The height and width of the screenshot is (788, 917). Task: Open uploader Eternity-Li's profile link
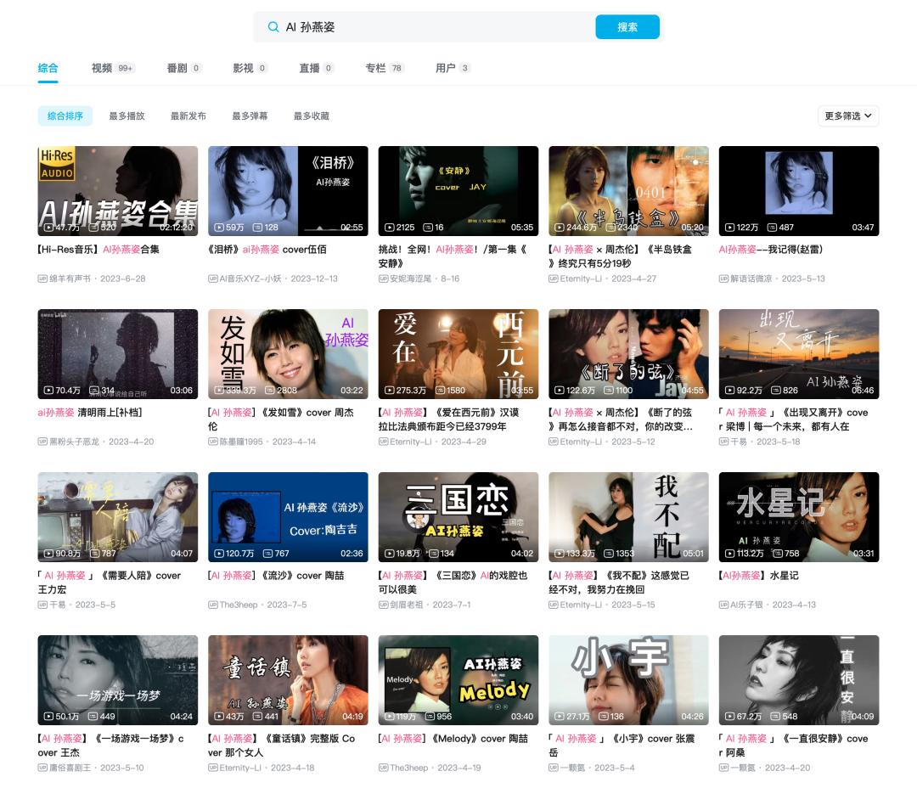tap(582, 278)
